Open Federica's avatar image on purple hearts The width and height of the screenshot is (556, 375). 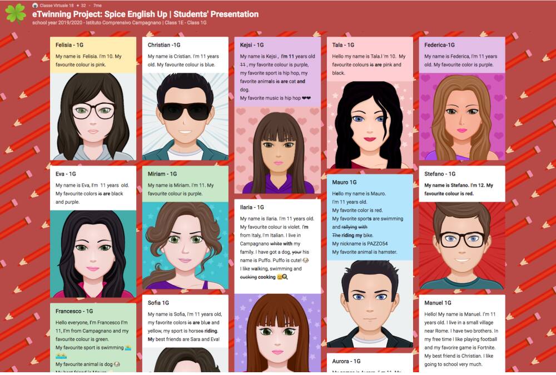[461, 117]
